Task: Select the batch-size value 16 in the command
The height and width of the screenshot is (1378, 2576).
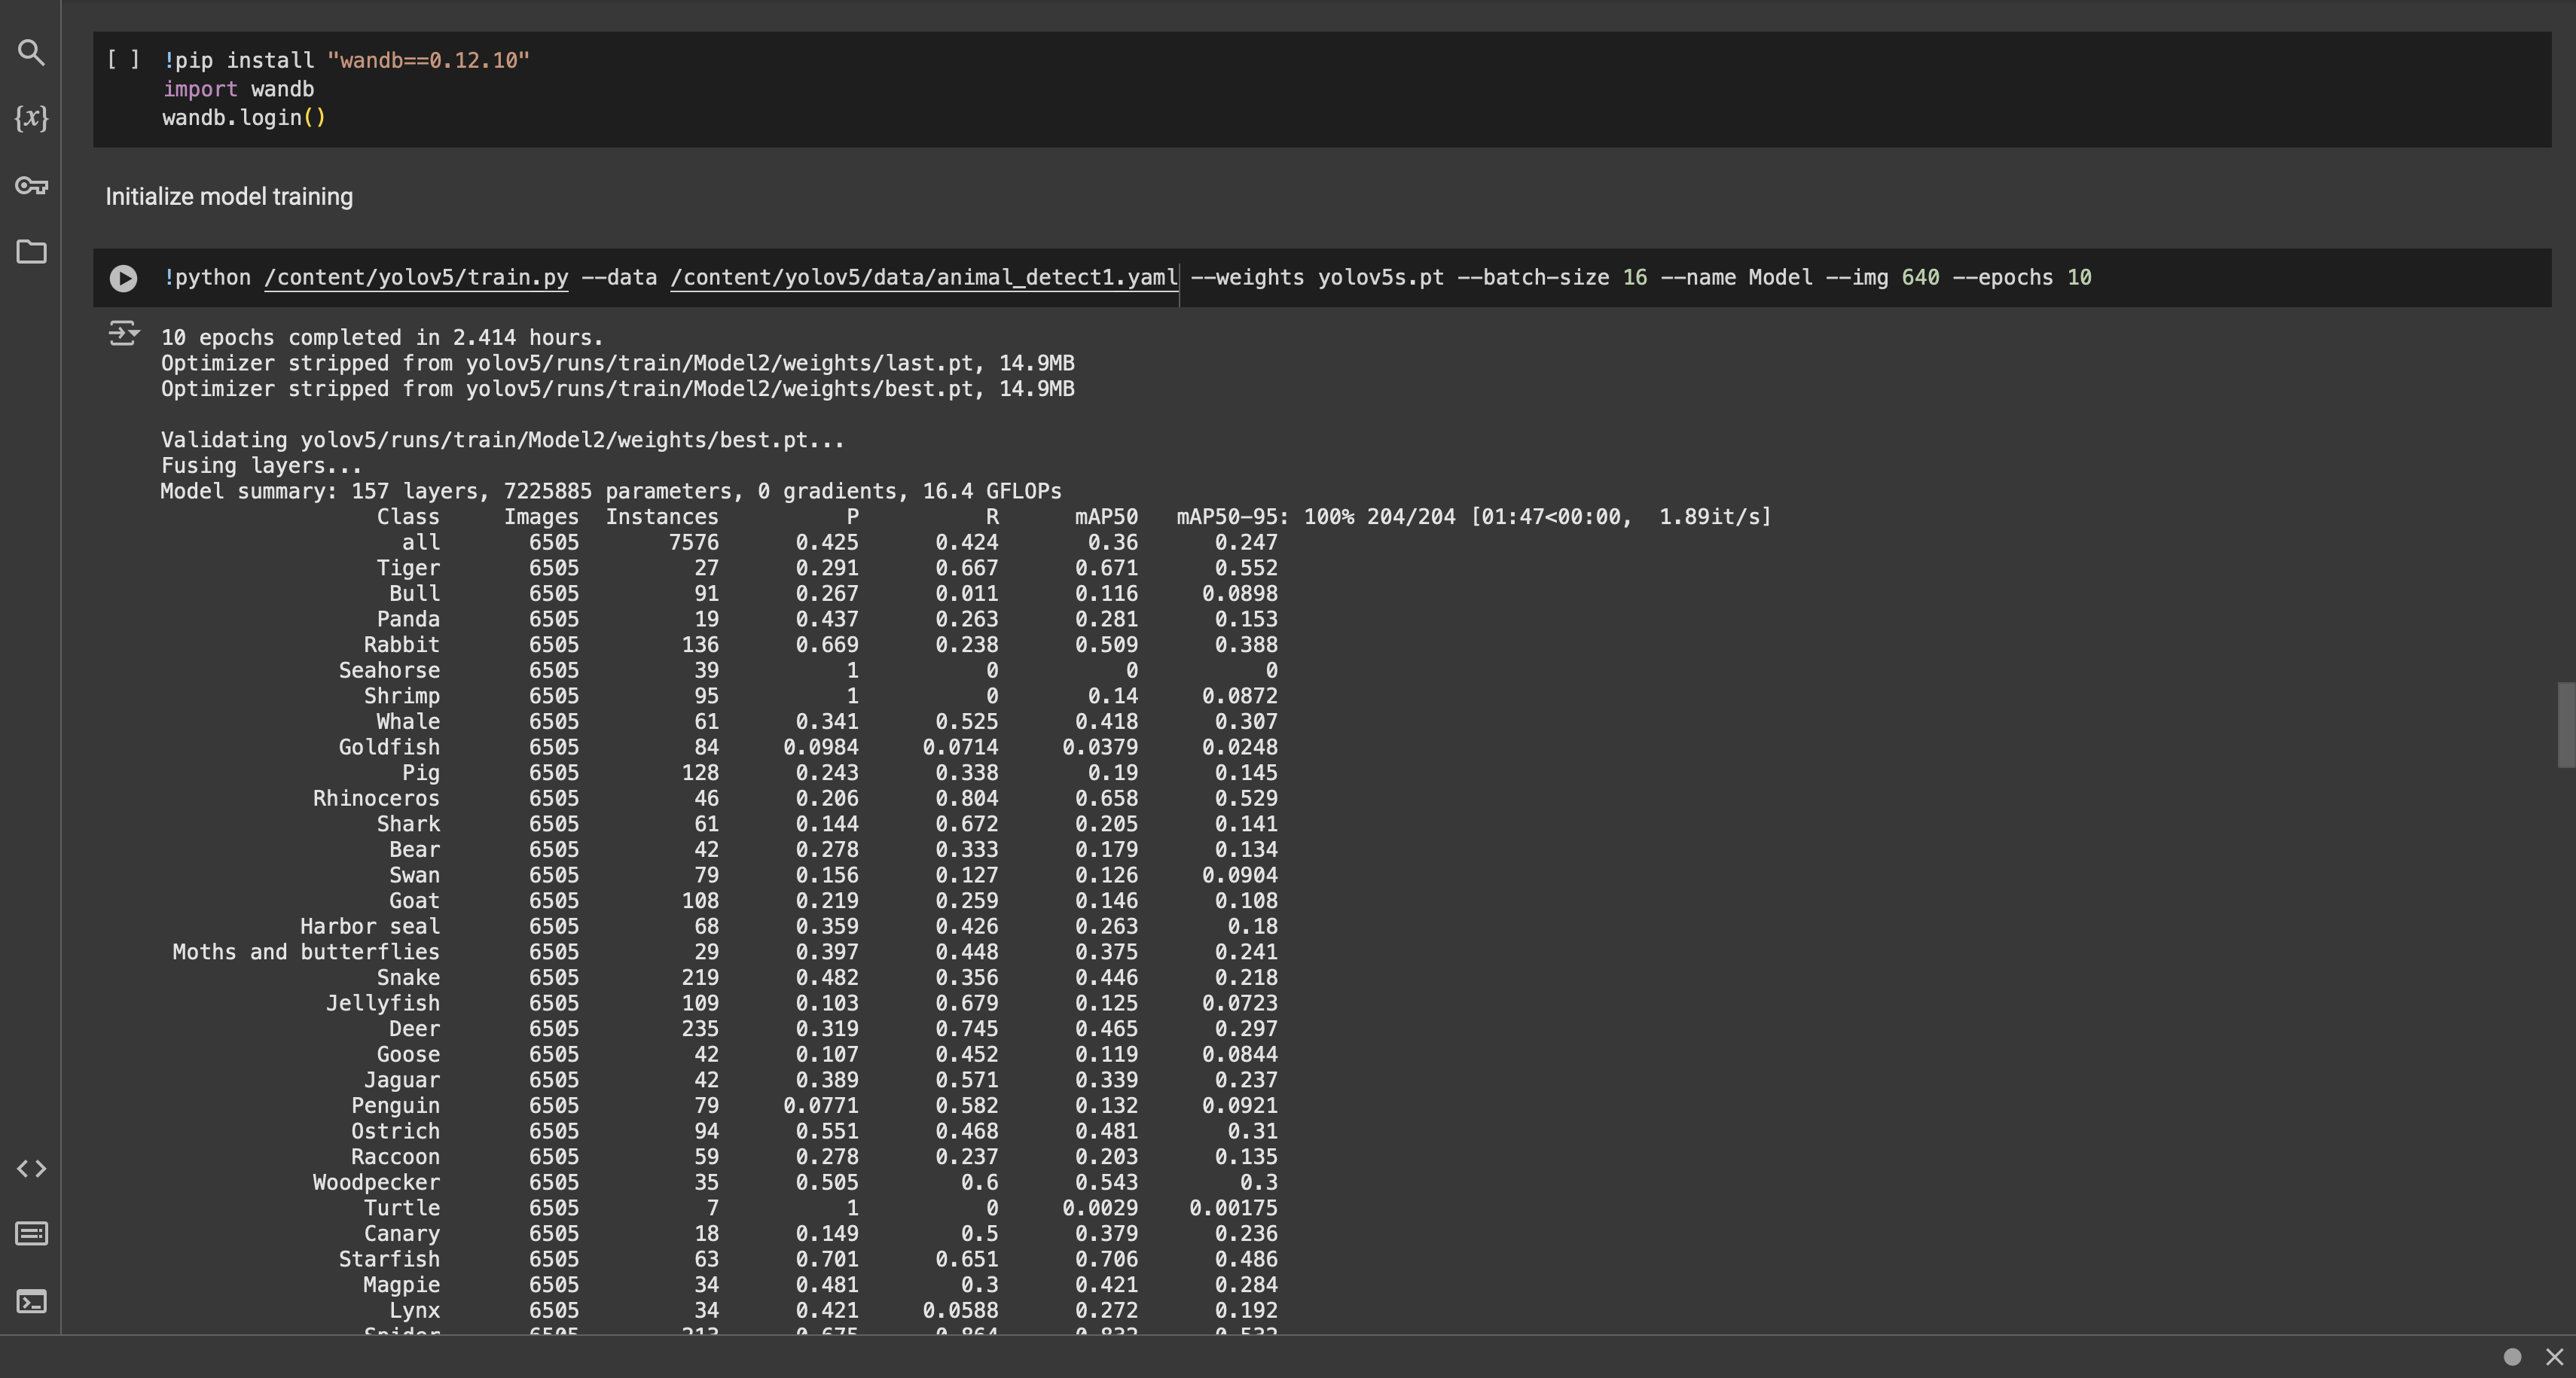Action: tap(1636, 278)
